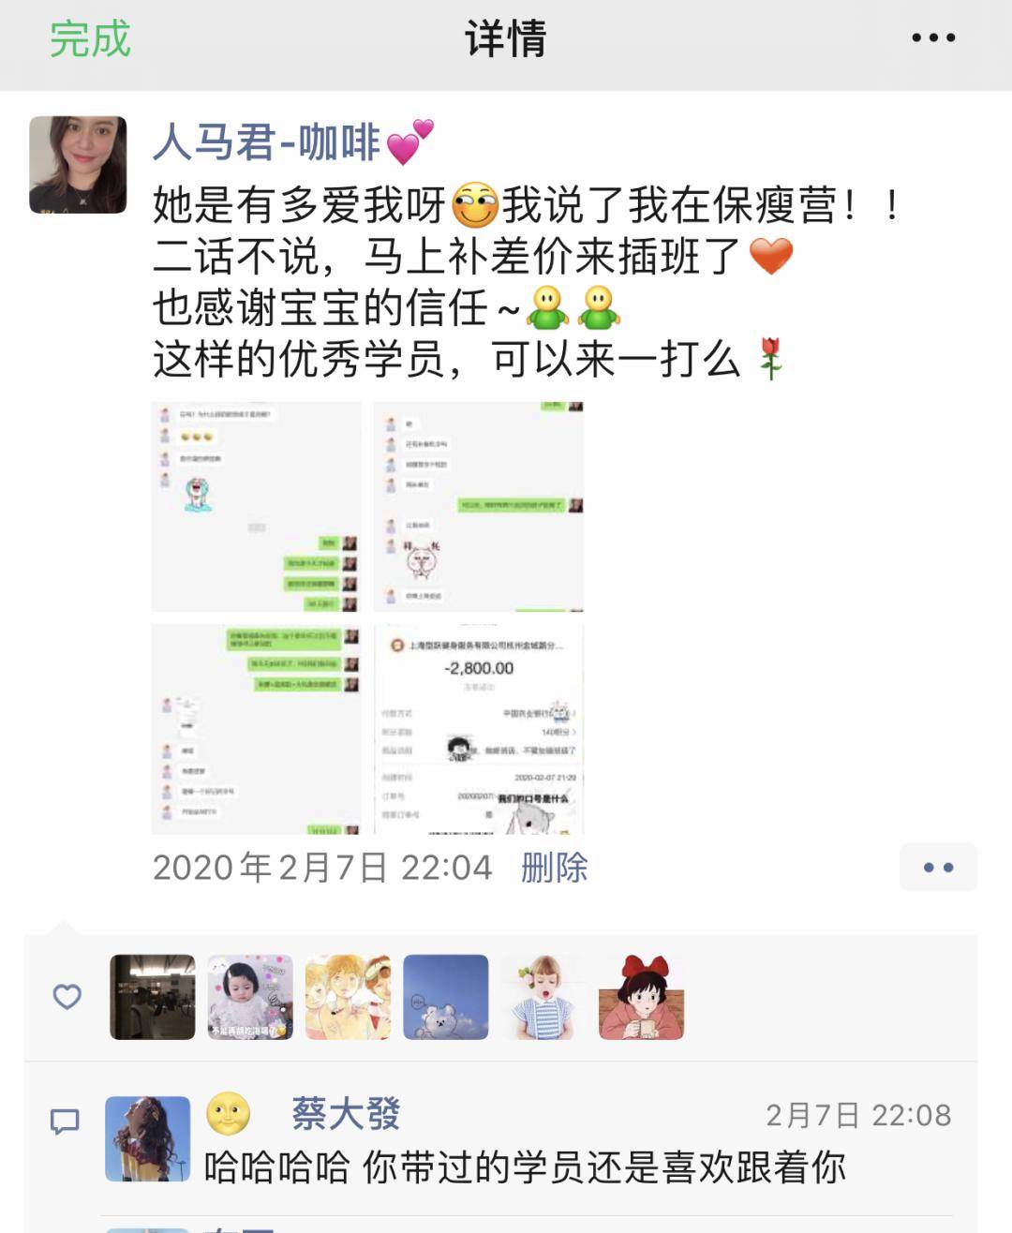1012x1233 pixels.
Task: Open 蔡大發 commenter avatar
Action: (148, 1139)
